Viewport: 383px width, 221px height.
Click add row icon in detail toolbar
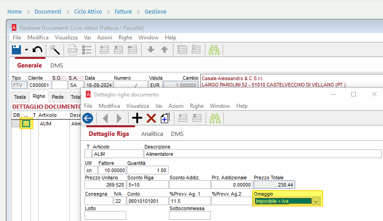[183, 118]
